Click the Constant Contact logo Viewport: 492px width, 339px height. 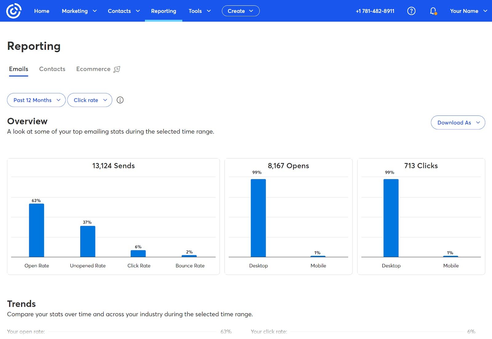[14, 11]
